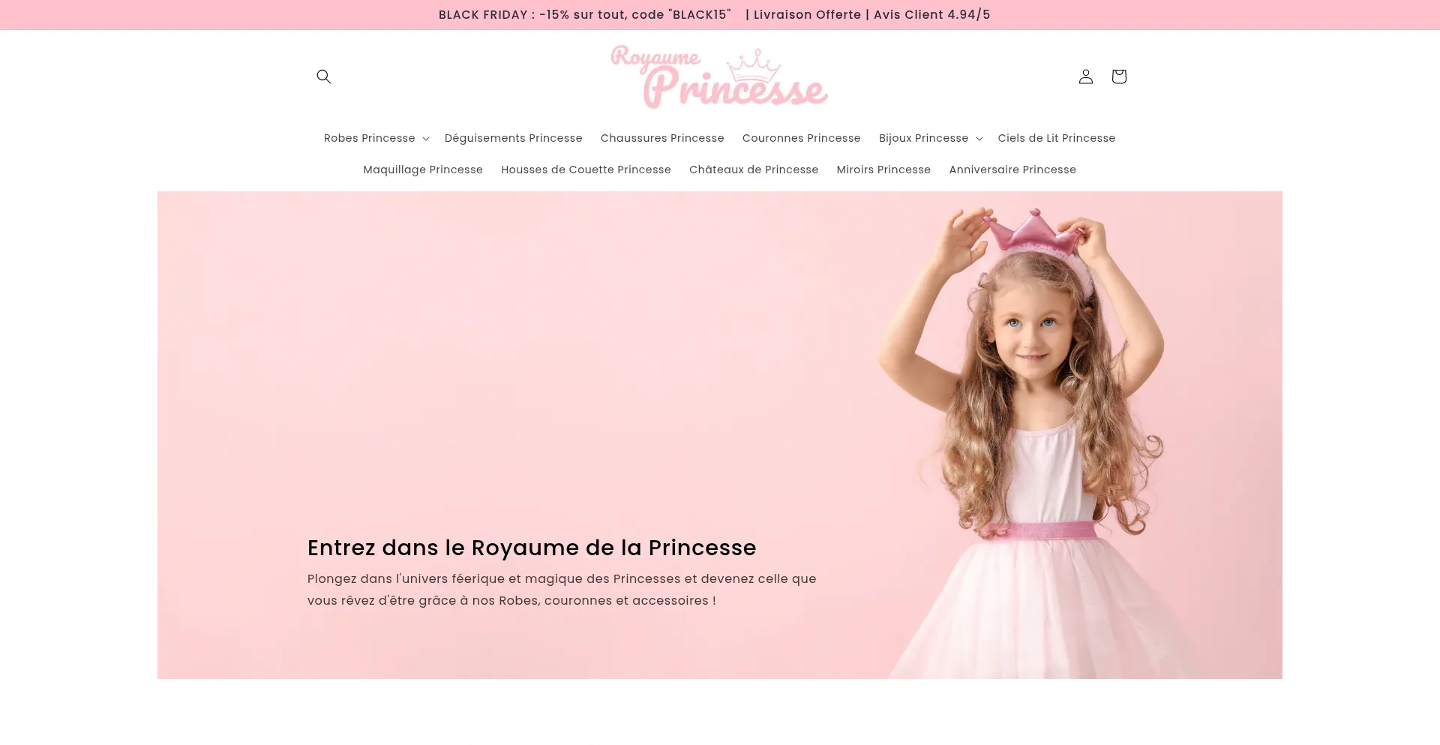
Task: Expand the Robes Princesse dropdown
Action: 376,137
